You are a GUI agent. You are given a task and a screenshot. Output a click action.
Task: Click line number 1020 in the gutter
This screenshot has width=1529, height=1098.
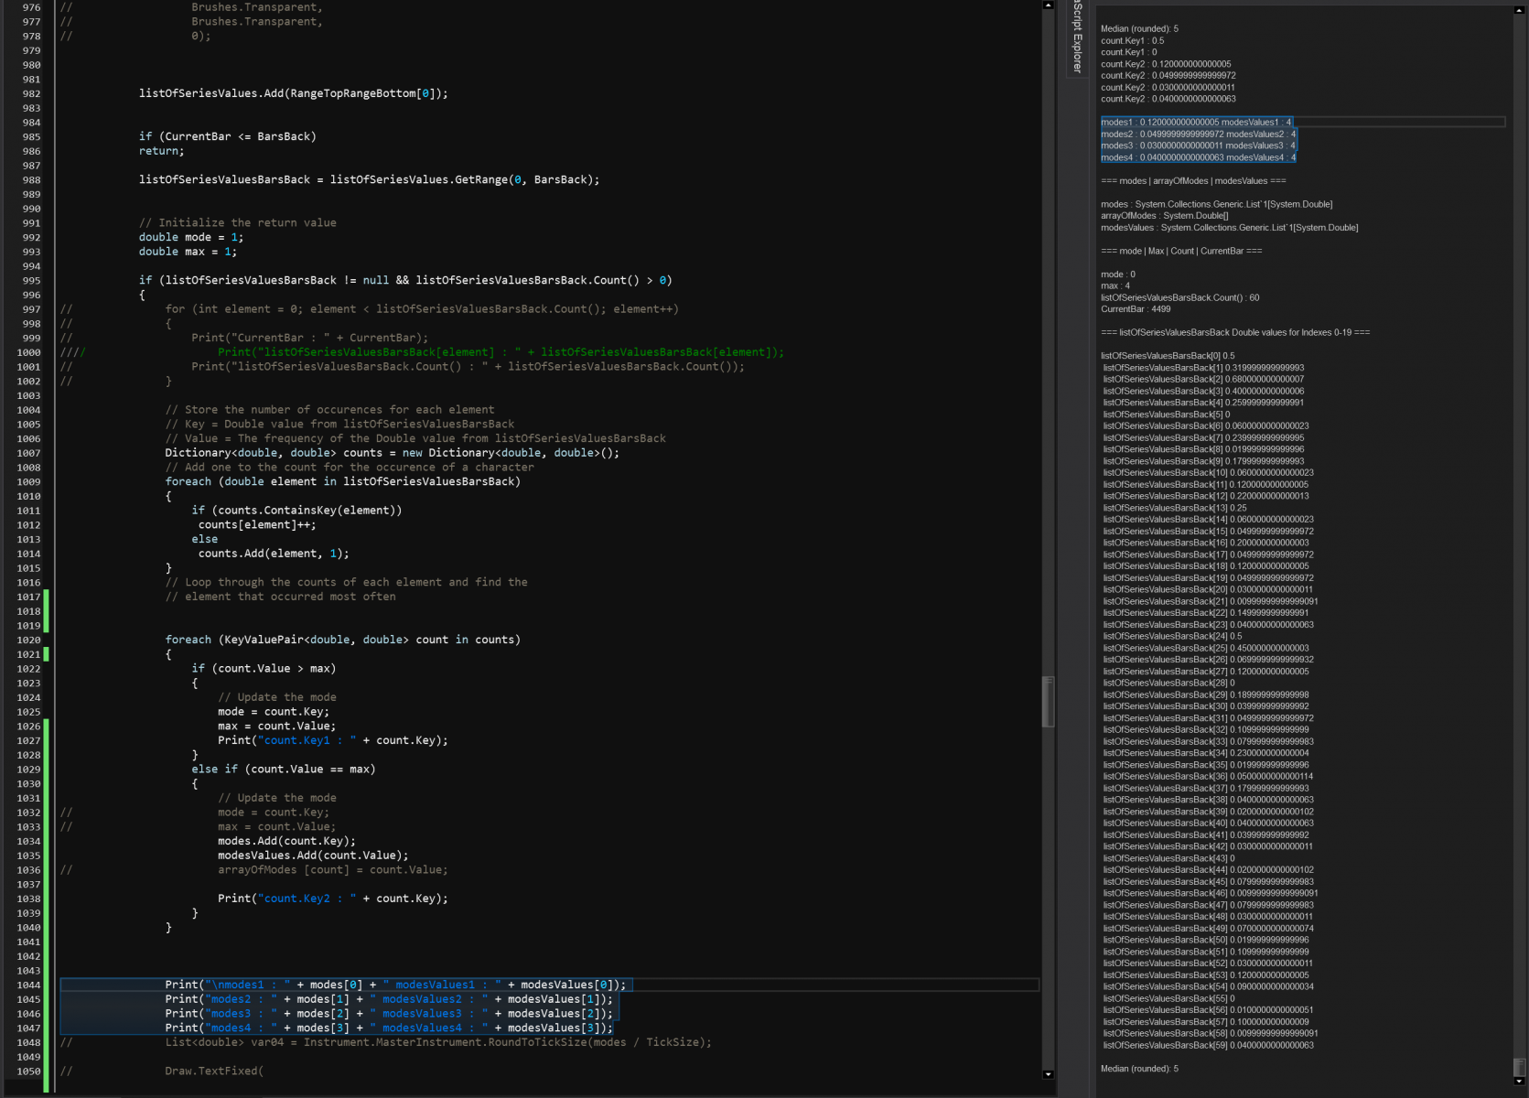(x=28, y=640)
